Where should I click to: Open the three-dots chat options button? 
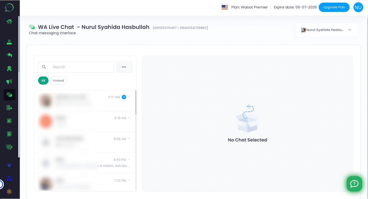click(124, 67)
